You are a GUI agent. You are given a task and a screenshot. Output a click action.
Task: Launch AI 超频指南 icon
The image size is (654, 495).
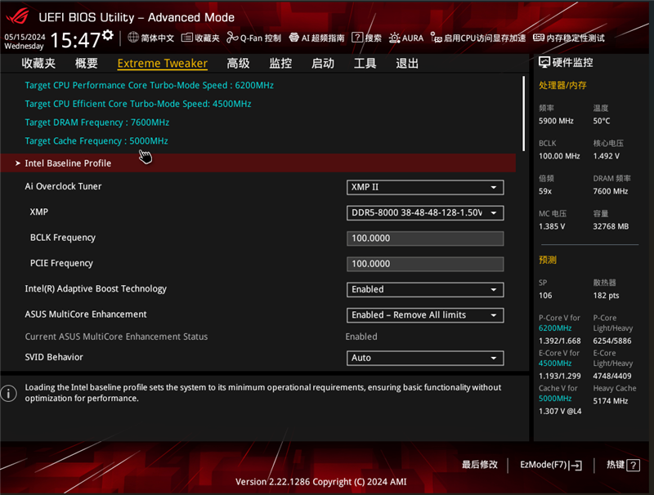pos(293,38)
